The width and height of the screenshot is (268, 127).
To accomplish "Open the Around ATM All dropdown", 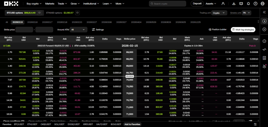I will point(79,30).
